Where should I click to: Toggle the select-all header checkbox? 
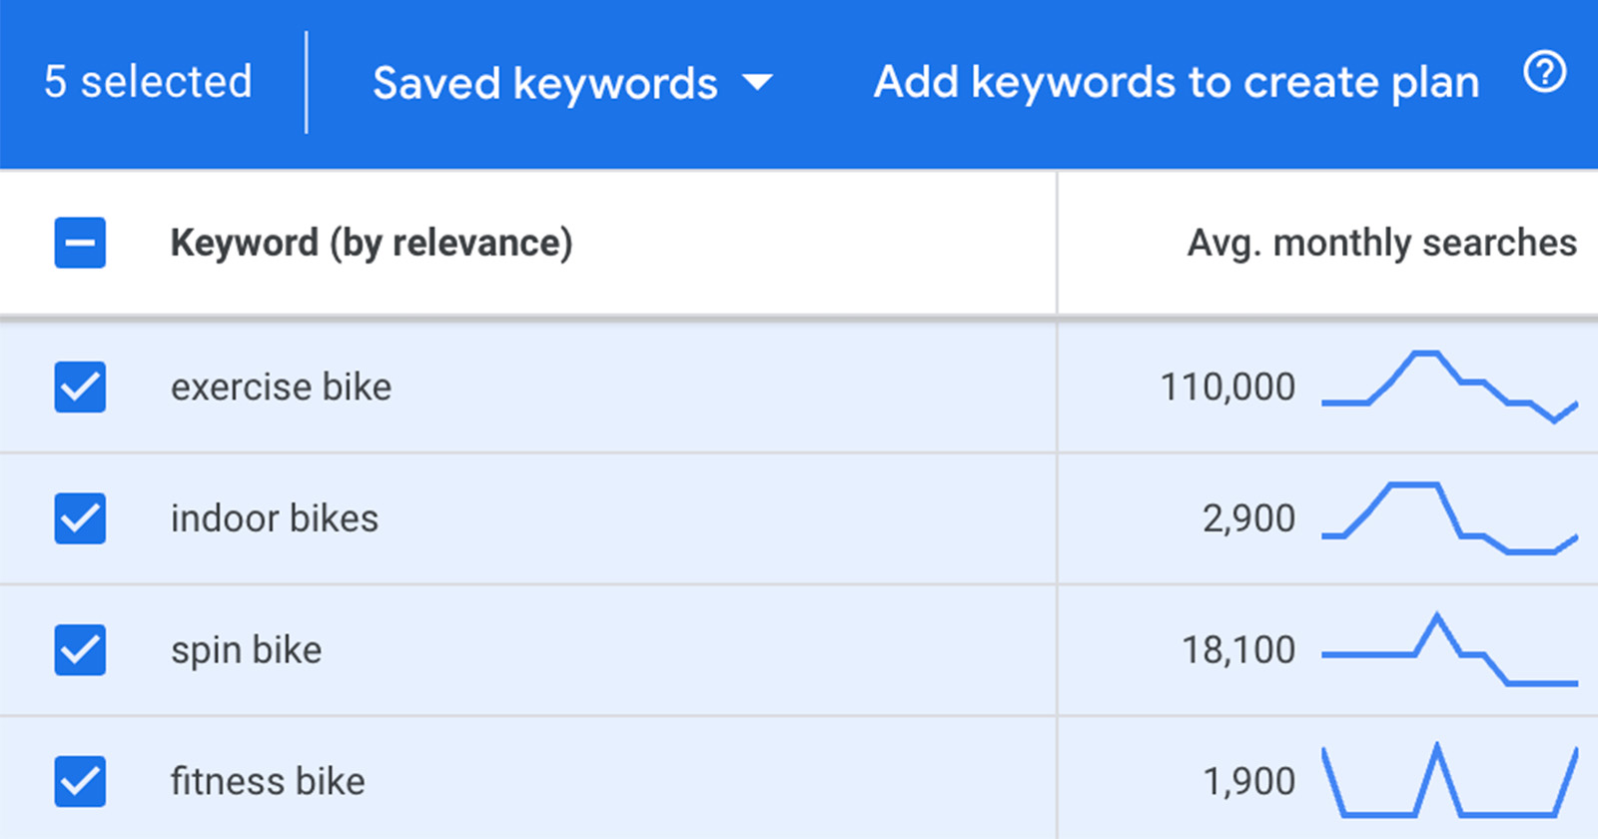click(x=80, y=243)
